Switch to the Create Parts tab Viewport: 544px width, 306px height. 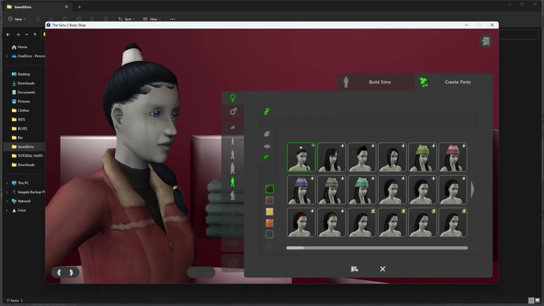pos(453,82)
